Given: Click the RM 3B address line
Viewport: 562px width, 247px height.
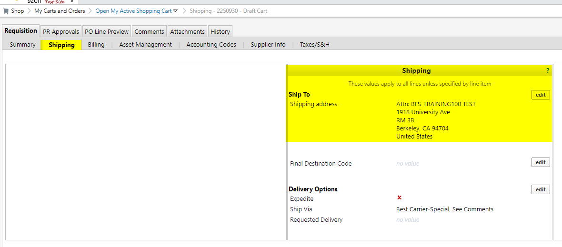Looking at the screenshot, I should pyautogui.click(x=405, y=120).
